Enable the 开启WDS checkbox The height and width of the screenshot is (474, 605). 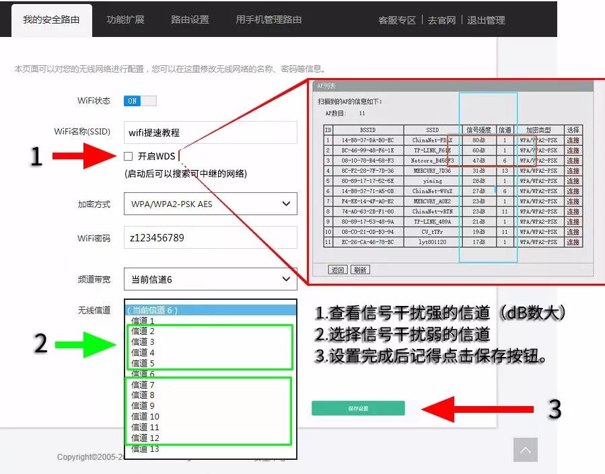click(x=127, y=155)
